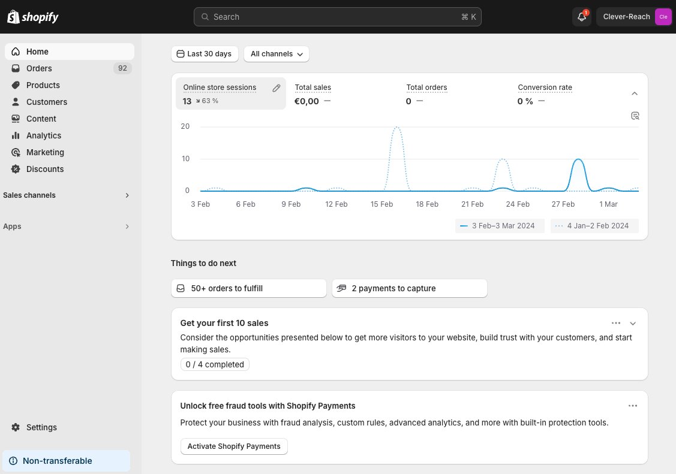
Task: Open the report view icon above the chart
Action: click(635, 116)
